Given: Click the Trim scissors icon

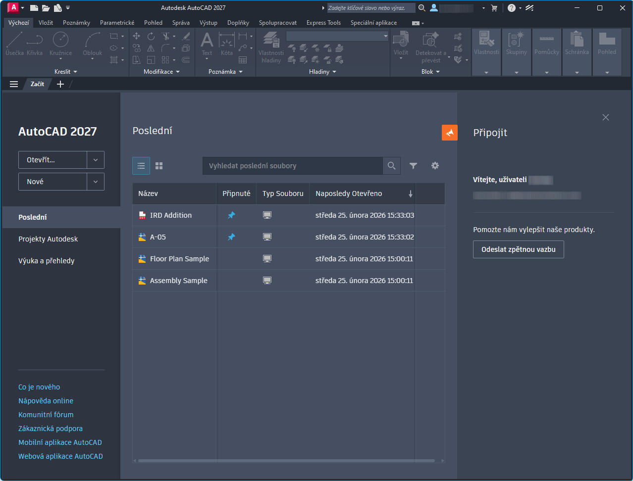Looking at the screenshot, I should tap(165, 36).
